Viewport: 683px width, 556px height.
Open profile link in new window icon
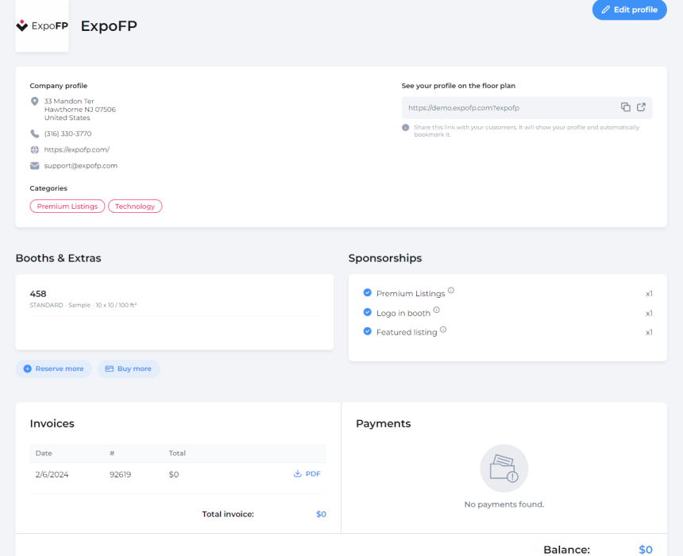pos(641,107)
